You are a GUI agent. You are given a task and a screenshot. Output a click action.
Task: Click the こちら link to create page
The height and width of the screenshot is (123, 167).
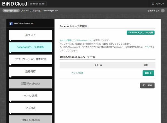pyautogui.click(x=148, y=47)
